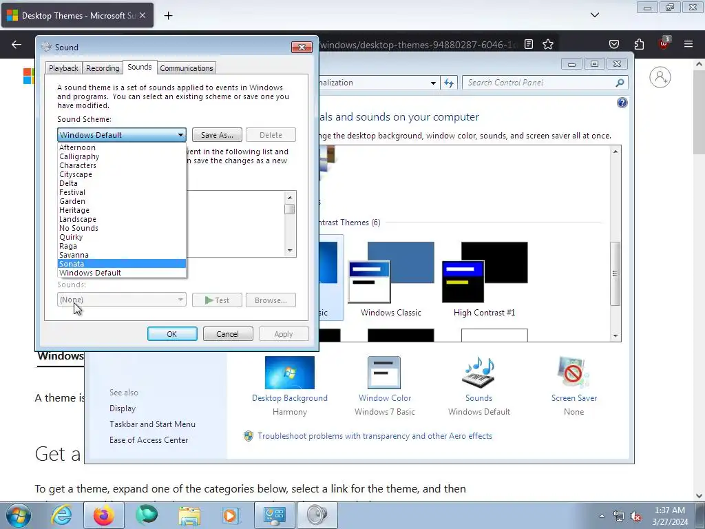
Task: Go back with the browser back arrow
Action: (x=17, y=44)
